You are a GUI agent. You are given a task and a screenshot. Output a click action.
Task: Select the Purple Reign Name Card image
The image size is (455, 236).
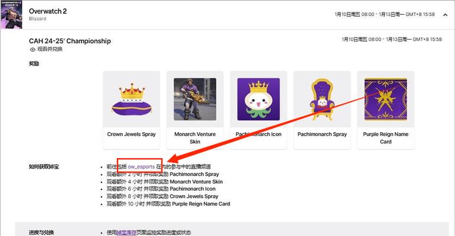pyautogui.click(x=386, y=99)
